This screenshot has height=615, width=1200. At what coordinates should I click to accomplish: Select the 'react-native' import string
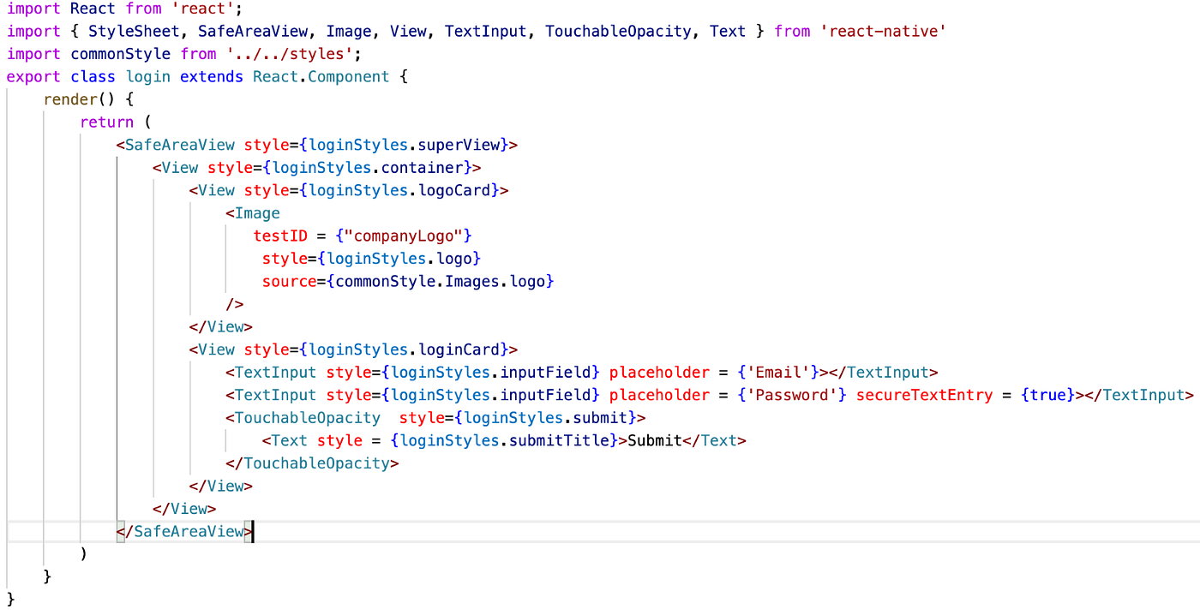tap(882, 31)
